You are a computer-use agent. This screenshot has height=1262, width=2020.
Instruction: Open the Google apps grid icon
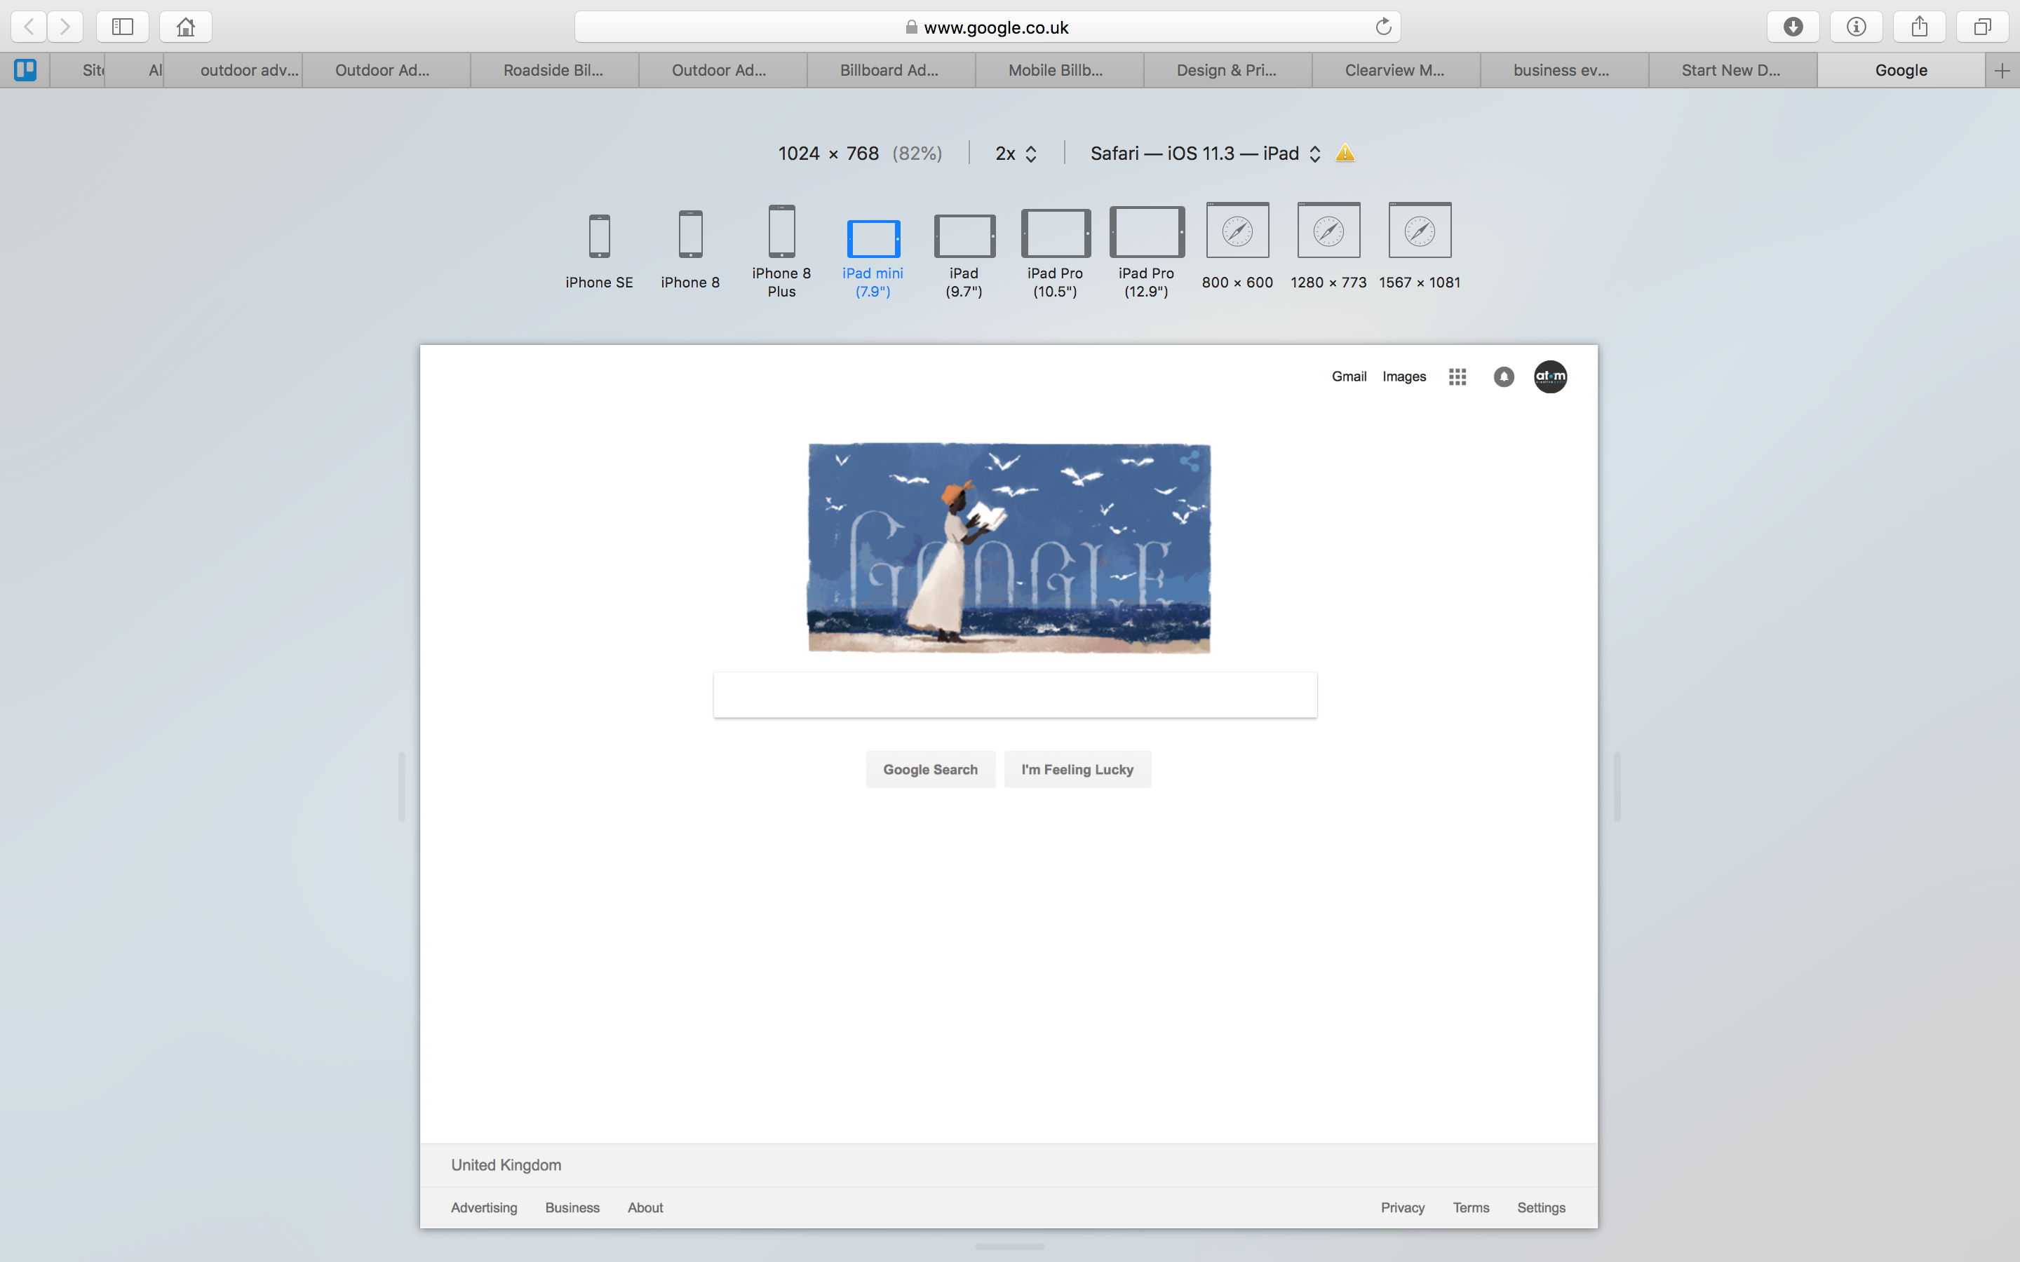click(x=1457, y=377)
